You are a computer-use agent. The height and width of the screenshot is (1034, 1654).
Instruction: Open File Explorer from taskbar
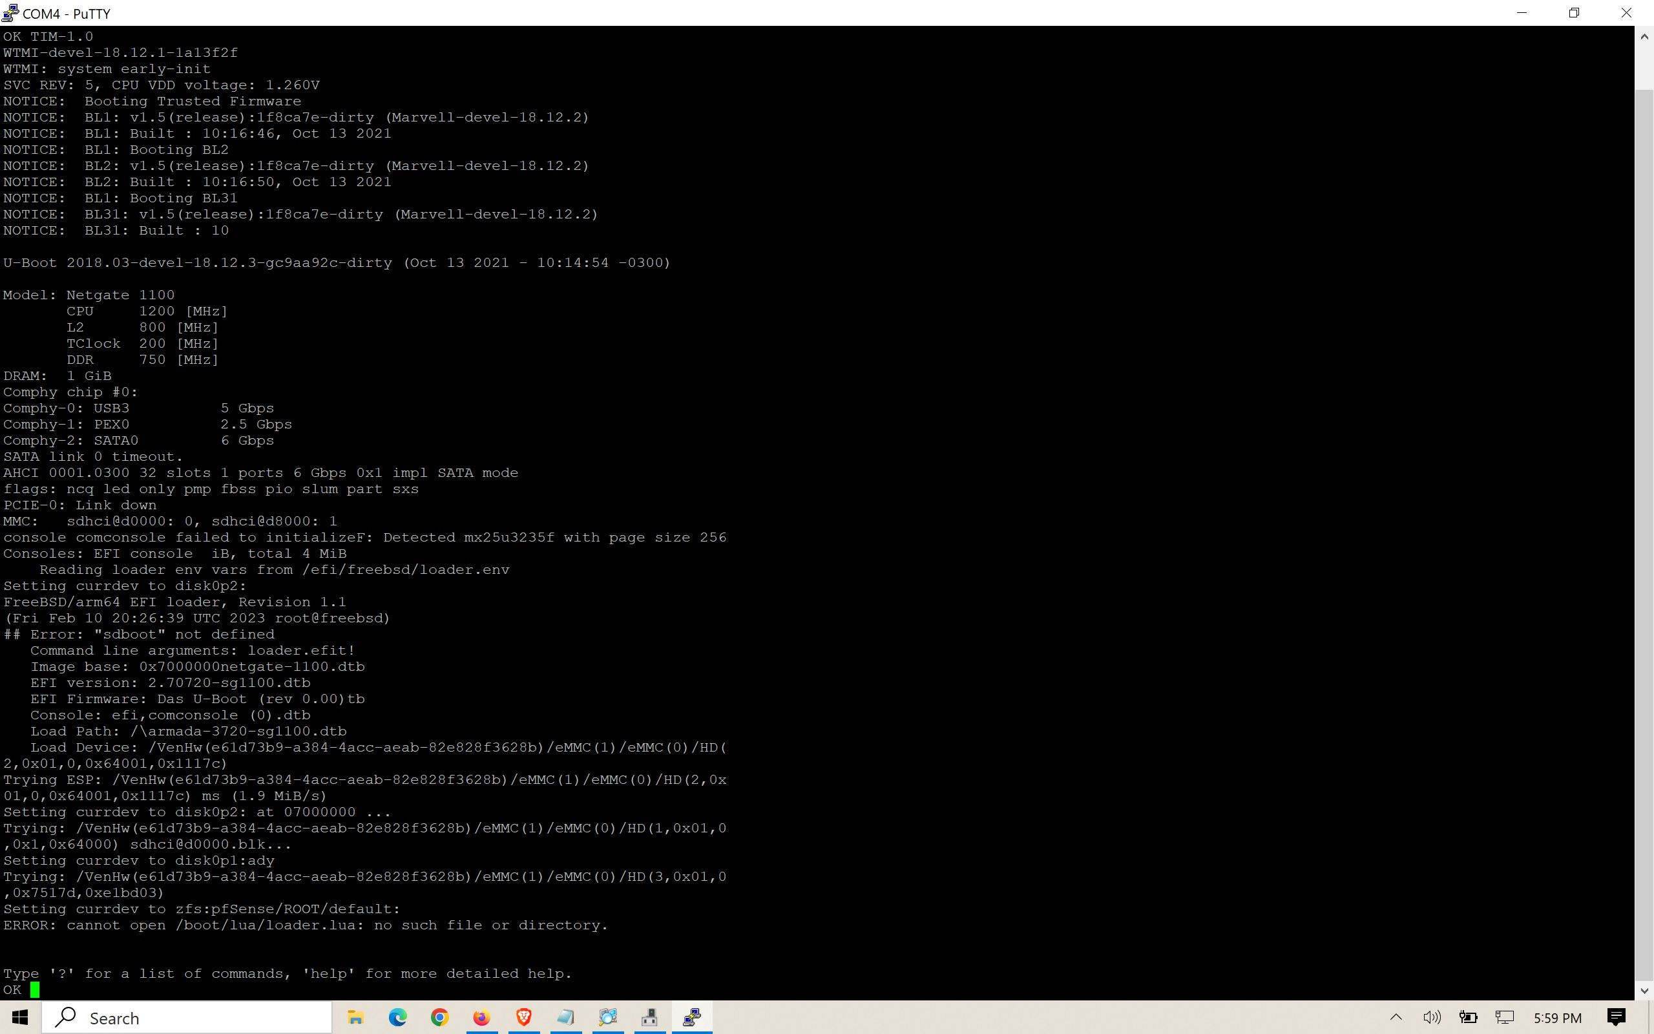pyautogui.click(x=355, y=1018)
